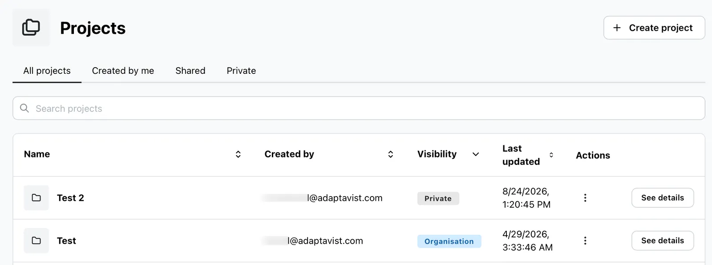The height and width of the screenshot is (265, 712).
Task: See details for project Test
Action: (x=663, y=241)
